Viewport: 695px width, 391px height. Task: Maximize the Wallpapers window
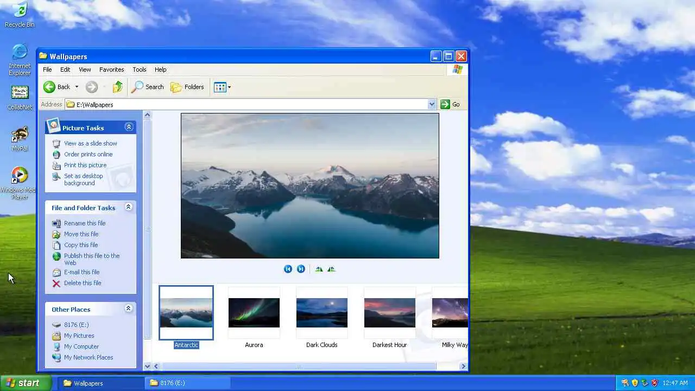pyautogui.click(x=448, y=56)
